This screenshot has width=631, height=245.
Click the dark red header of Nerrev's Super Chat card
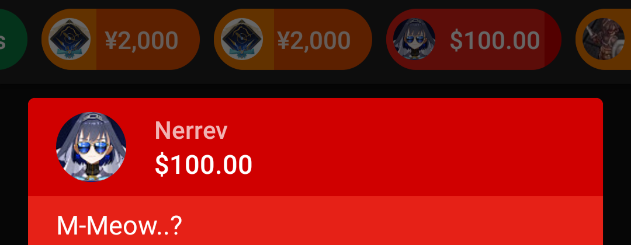pos(315,147)
